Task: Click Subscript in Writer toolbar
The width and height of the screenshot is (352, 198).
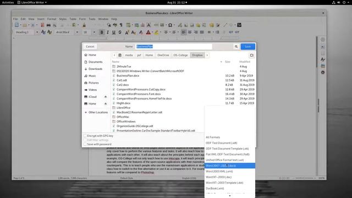Action: 133,32
